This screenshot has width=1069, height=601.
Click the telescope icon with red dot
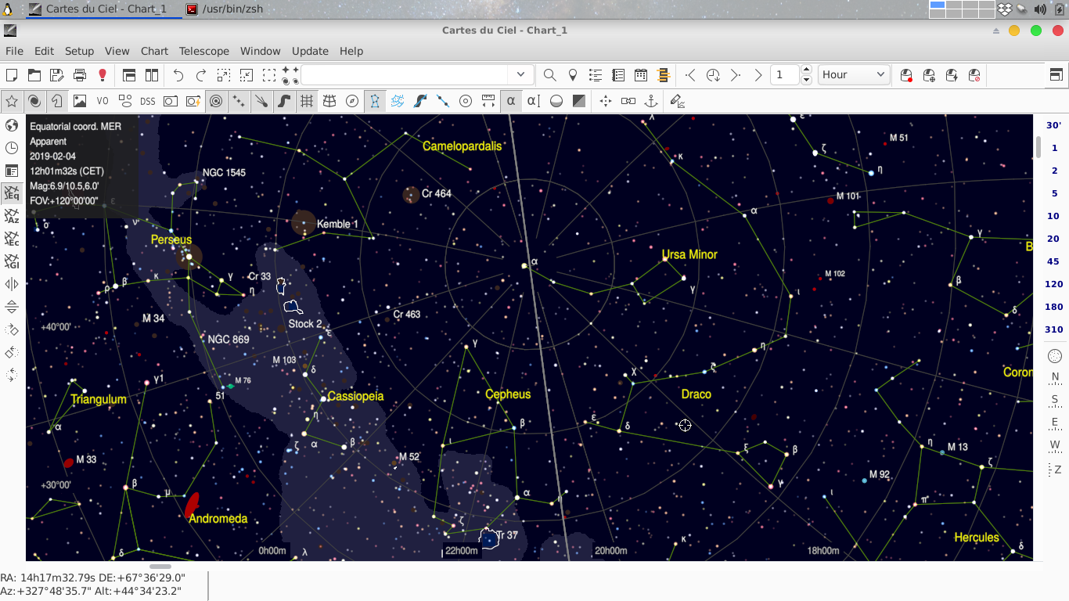click(906, 75)
